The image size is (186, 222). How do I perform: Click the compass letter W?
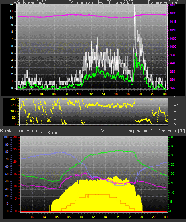(176, 105)
